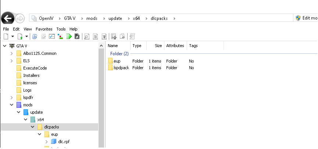Click the checklist options toolbar icon
The width and height of the screenshot is (318, 149).
tap(52, 36)
